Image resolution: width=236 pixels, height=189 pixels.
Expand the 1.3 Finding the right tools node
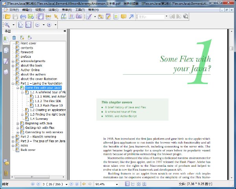click(22, 115)
